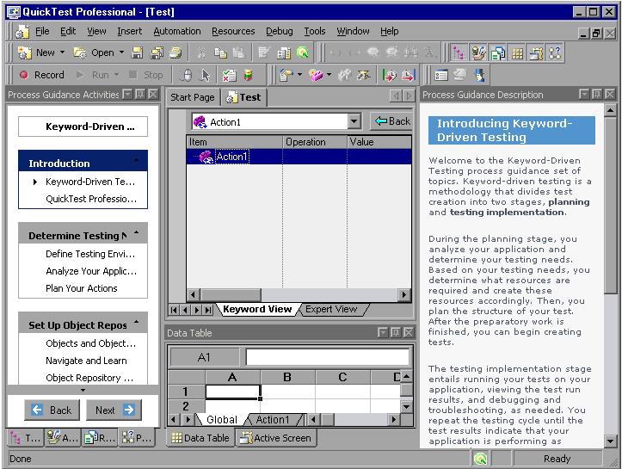
Task: Select QuickTest Professio... topic
Action: click(x=91, y=199)
